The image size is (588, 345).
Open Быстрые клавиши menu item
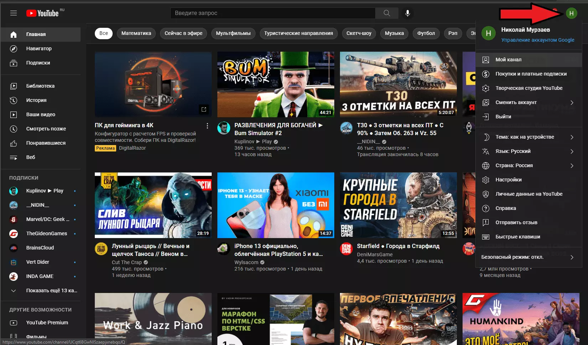pos(529,237)
